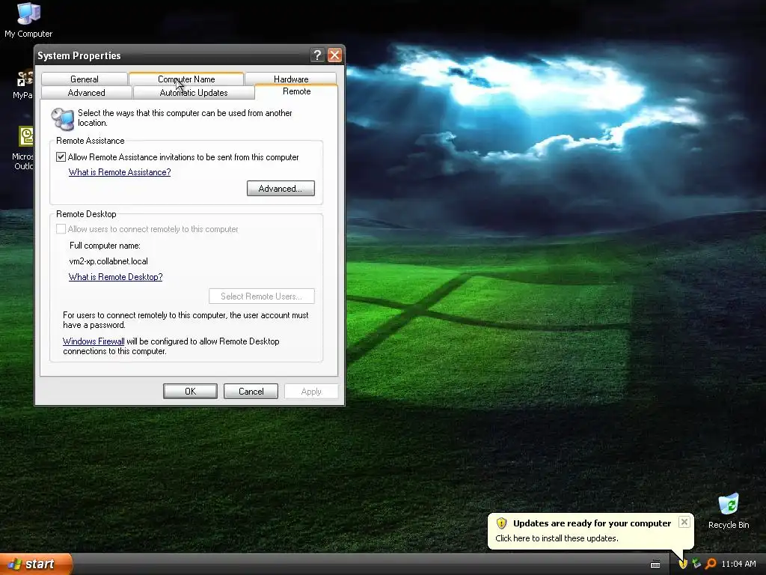
Task: Click the remote computer icon in the dialog
Action: [63, 118]
